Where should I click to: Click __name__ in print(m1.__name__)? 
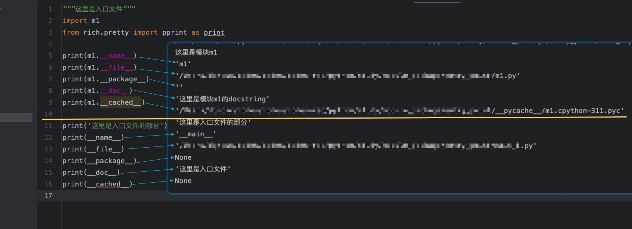click(116, 56)
